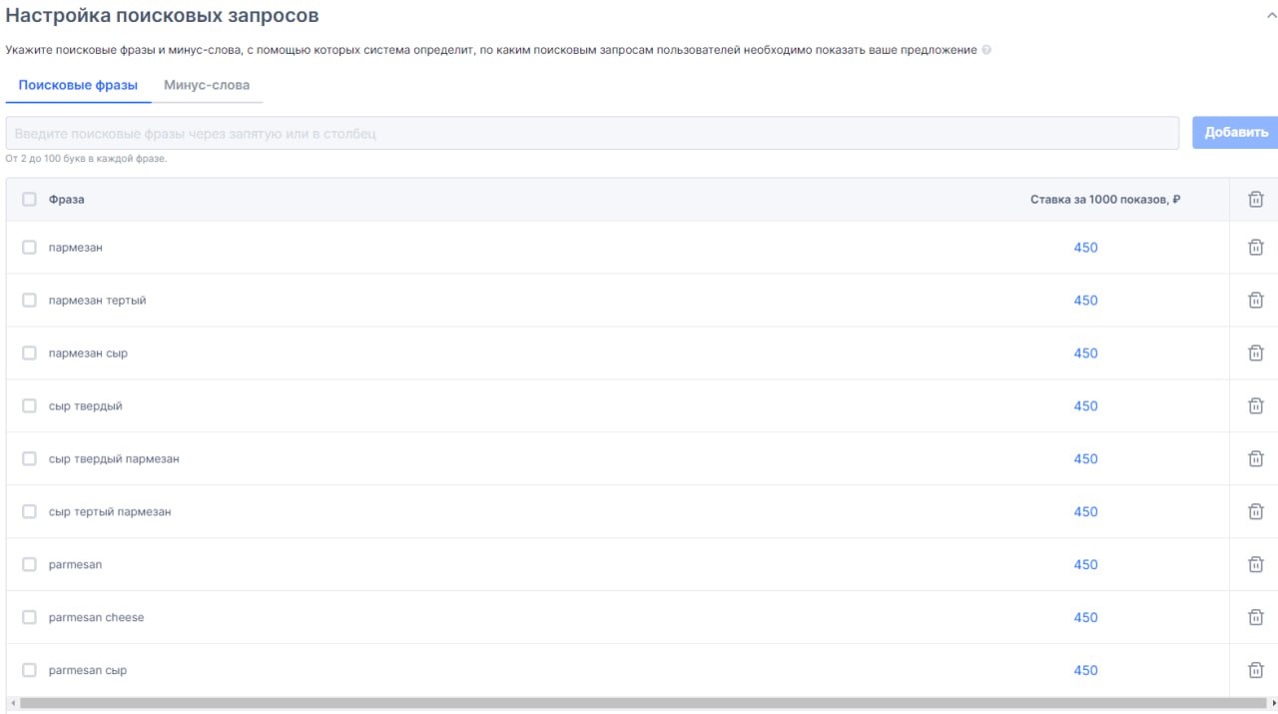
Task: Check the "сыр твердый пармезан" checkbox
Action: tap(29, 459)
